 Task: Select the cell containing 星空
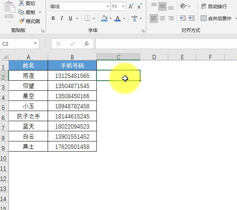(28, 96)
